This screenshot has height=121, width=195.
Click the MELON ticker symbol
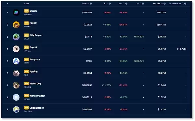click(x=27, y=87)
